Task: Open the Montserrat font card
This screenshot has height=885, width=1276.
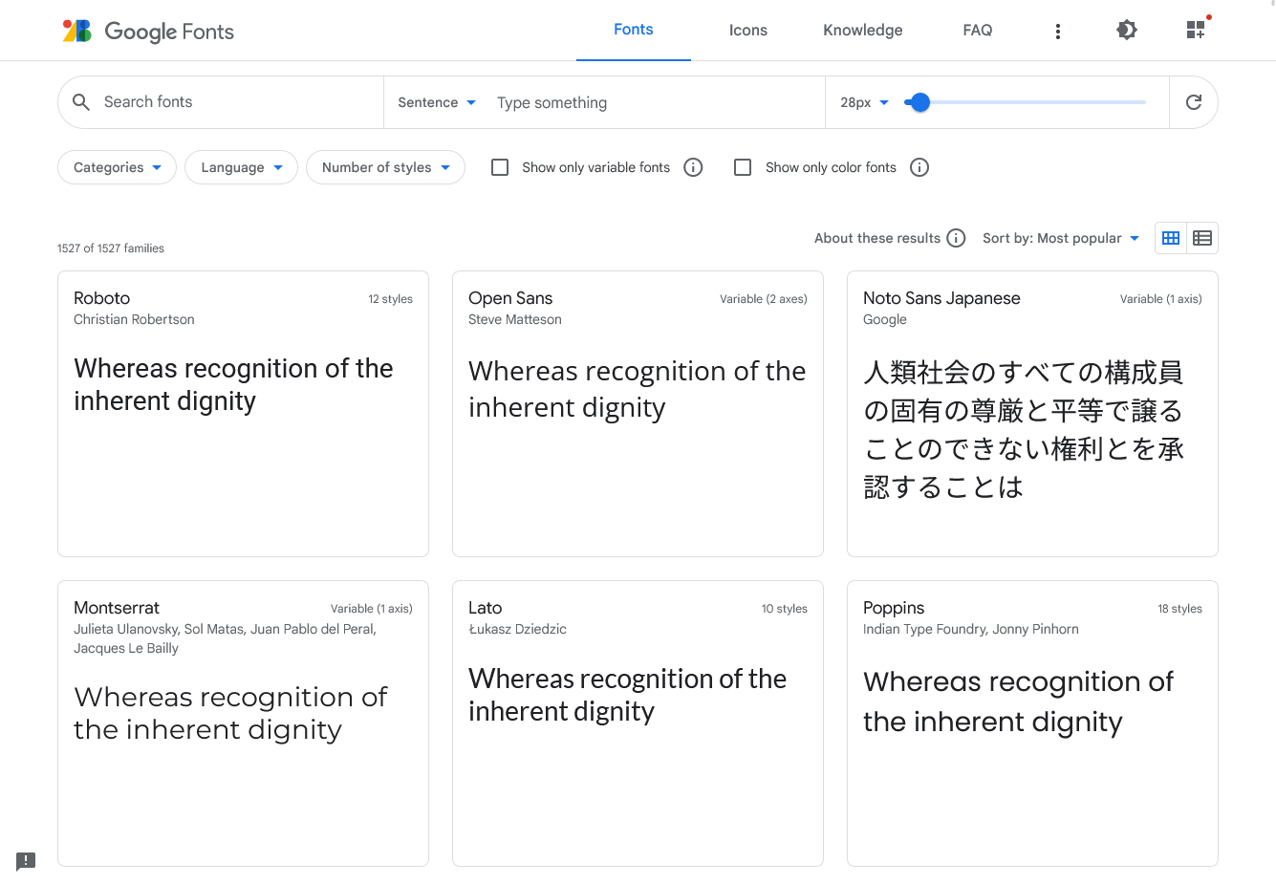Action: coord(243,723)
